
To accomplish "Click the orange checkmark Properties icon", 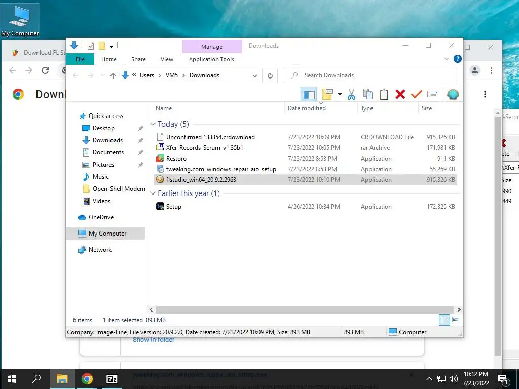I will [416, 94].
